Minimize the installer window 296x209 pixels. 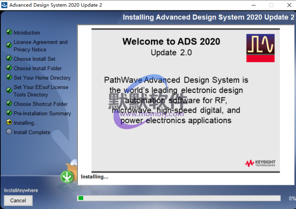[x=253, y=5]
